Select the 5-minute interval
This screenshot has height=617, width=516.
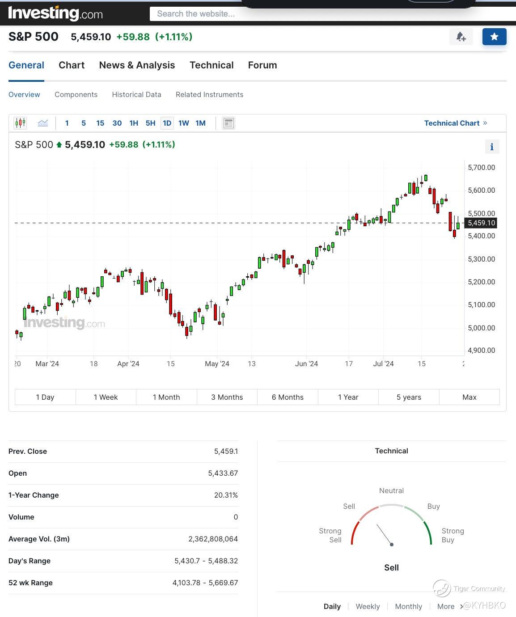(84, 123)
